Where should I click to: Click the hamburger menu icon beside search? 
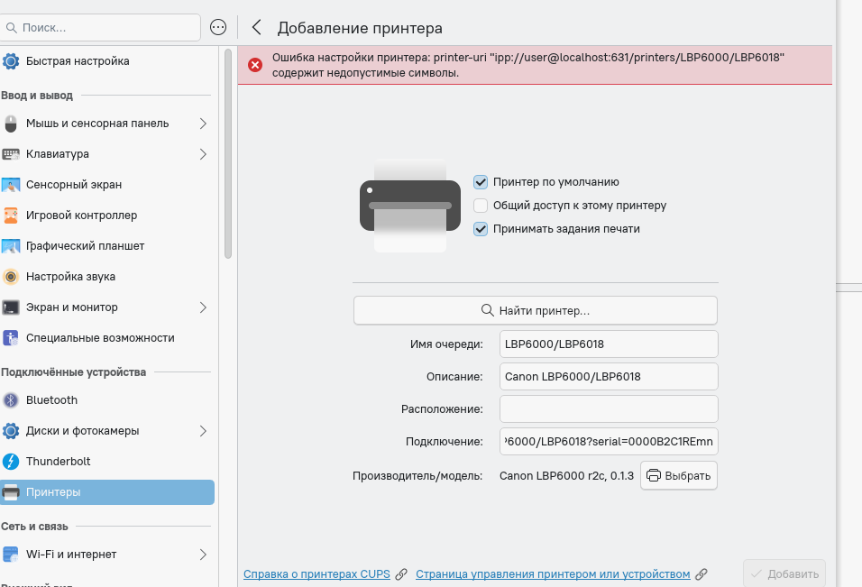coord(218,27)
